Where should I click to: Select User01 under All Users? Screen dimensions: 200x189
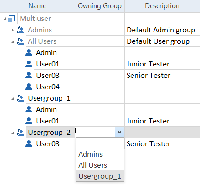click(x=48, y=64)
